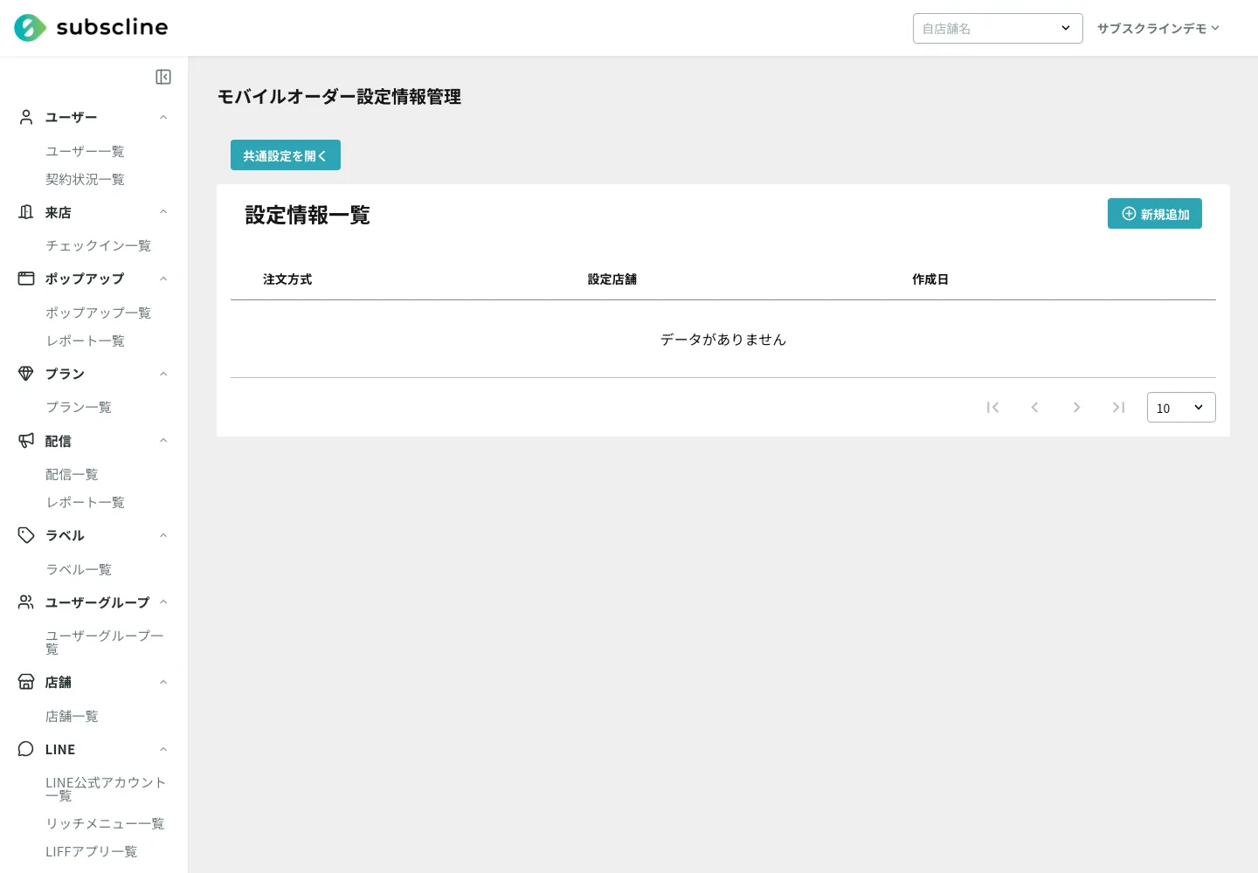The height and width of the screenshot is (873, 1258).
Task: Open the 自店舗名 store selector dropdown
Action: pyautogui.click(x=998, y=28)
